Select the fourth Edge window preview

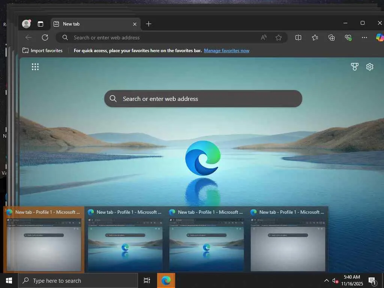coord(288,240)
